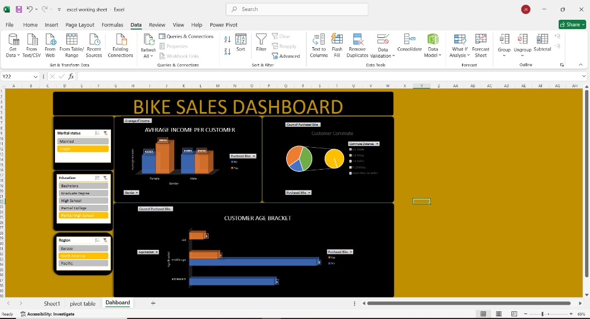Switch to Page Layout view in status bar
This screenshot has height=319, width=590.
pyautogui.click(x=499, y=314)
